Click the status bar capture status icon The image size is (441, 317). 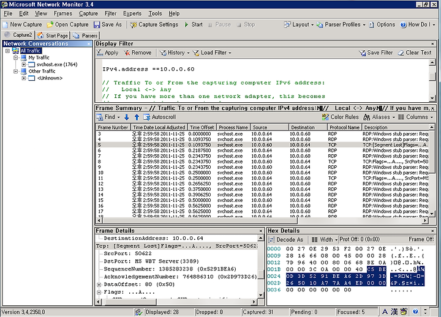(138, 312)
